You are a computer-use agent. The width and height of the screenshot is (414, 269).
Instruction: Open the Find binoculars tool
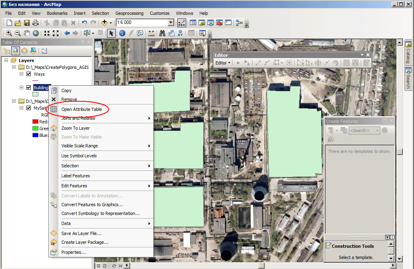click(x=162, y=33)
